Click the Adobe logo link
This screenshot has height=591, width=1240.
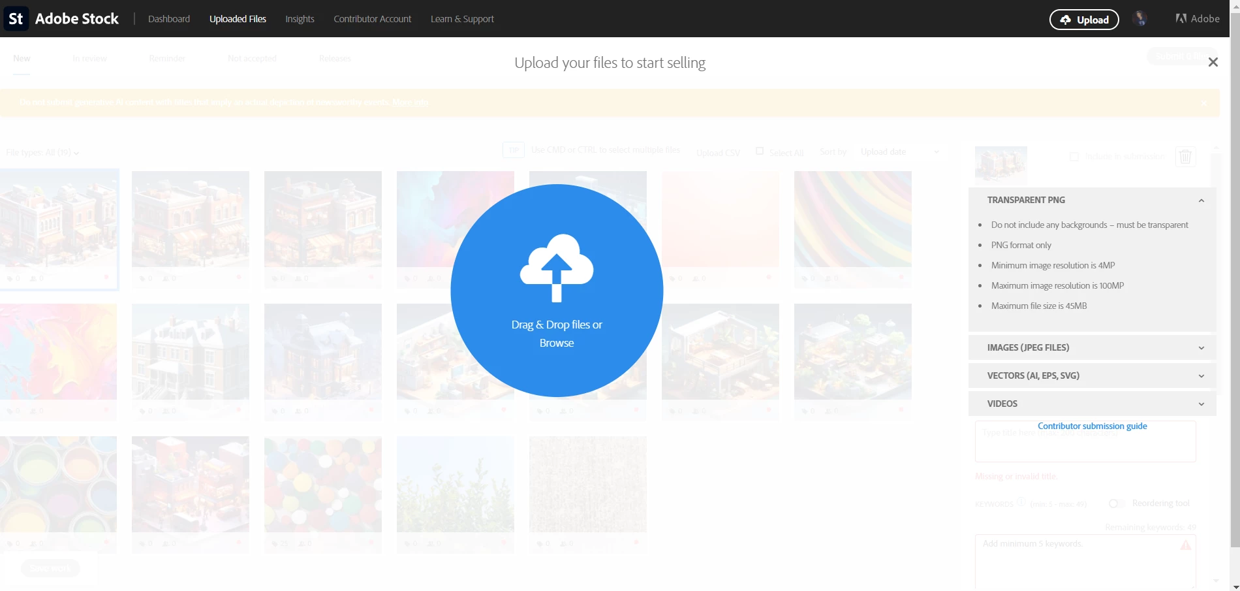point(1198,18)
